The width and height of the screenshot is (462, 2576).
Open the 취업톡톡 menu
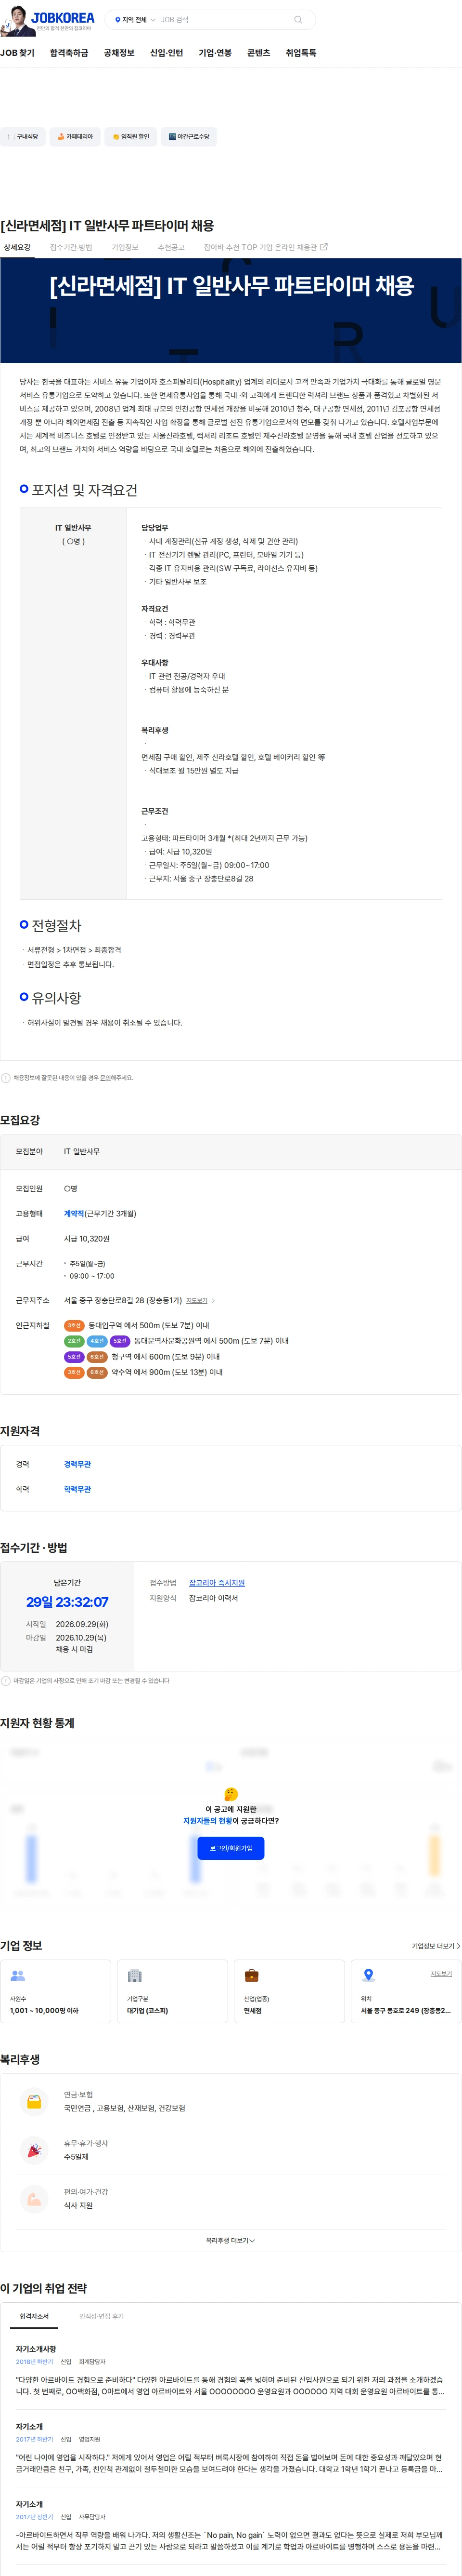tap(300, 53)
